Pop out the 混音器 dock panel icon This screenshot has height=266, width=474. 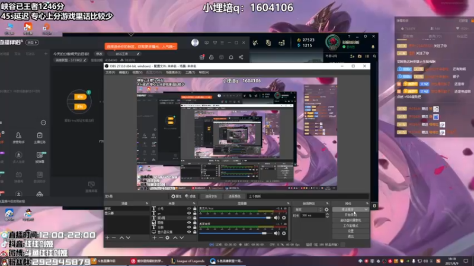tap(288, 203)
